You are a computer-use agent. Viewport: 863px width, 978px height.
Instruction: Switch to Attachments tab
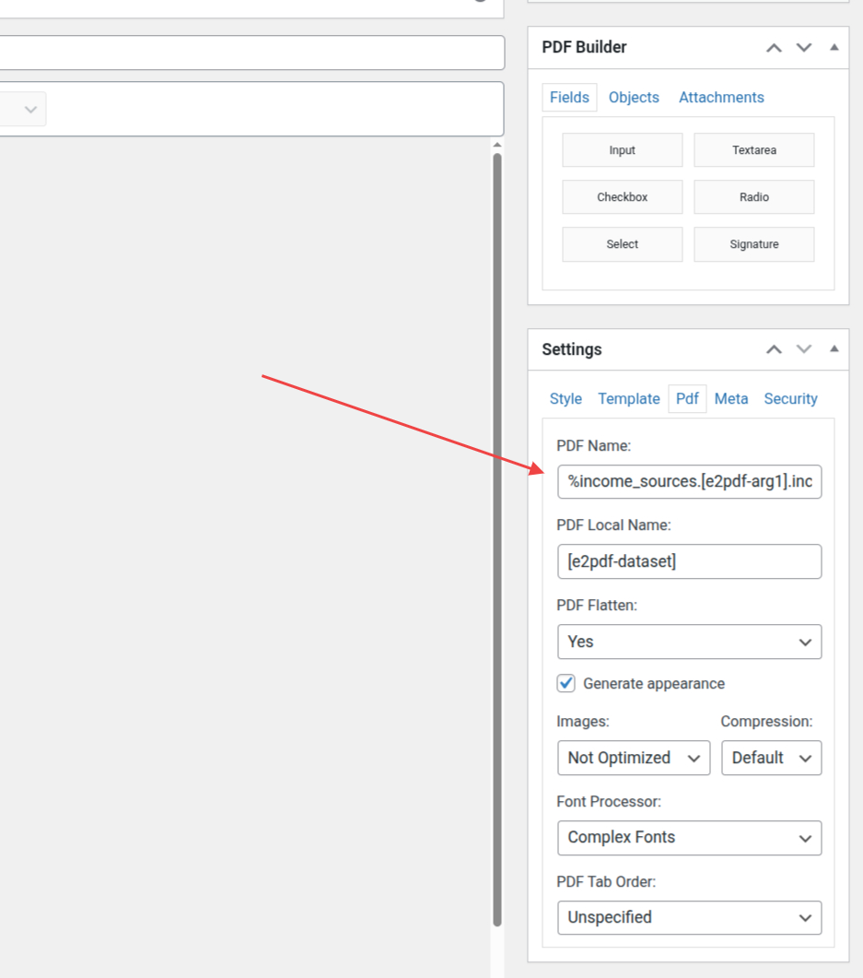tap(721, 98)
